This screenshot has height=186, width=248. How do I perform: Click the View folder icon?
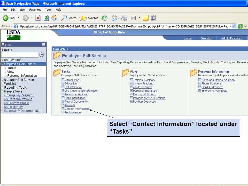pos(125,73)
